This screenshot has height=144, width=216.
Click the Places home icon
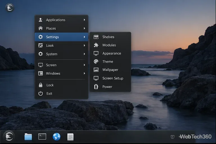click(40, 28)
